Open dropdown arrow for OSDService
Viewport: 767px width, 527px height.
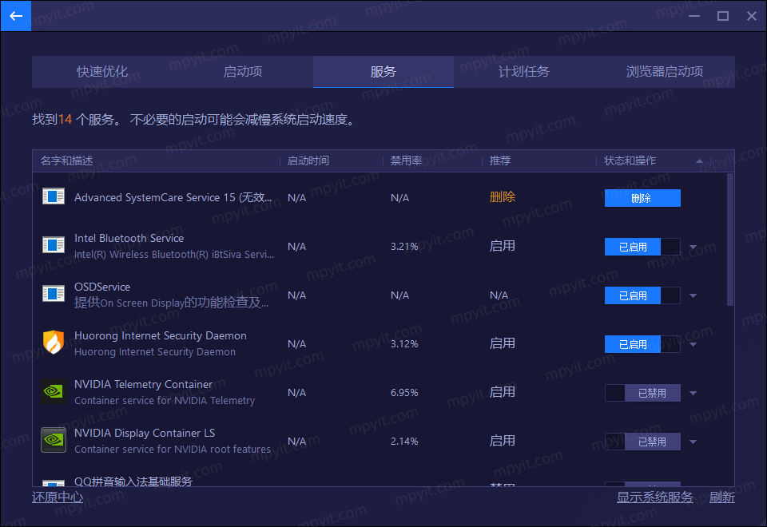693,295
